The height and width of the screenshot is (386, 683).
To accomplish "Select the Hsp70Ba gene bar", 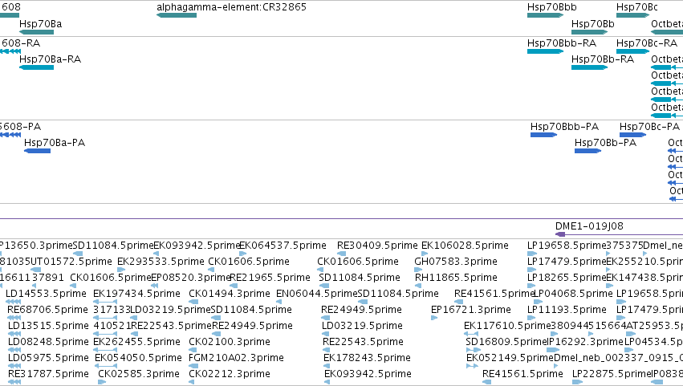I will [x=37, y=32].
